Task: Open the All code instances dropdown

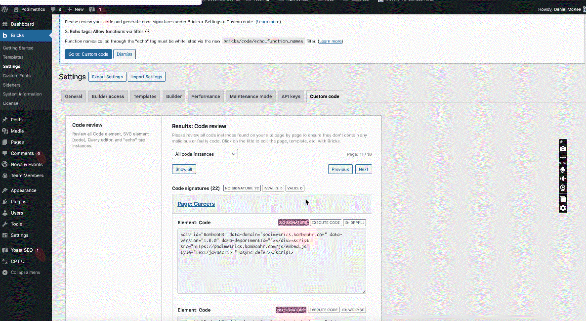Action: [x=205, y=154]
